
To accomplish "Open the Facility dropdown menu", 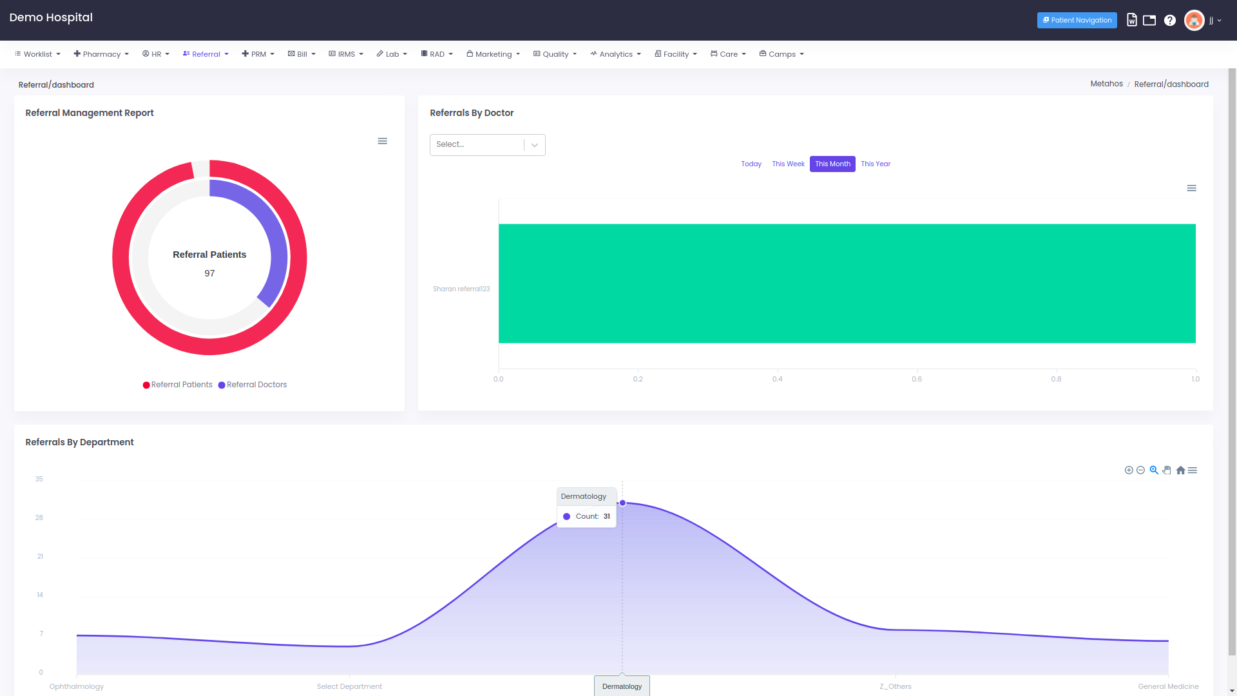I will coord(675,53).
